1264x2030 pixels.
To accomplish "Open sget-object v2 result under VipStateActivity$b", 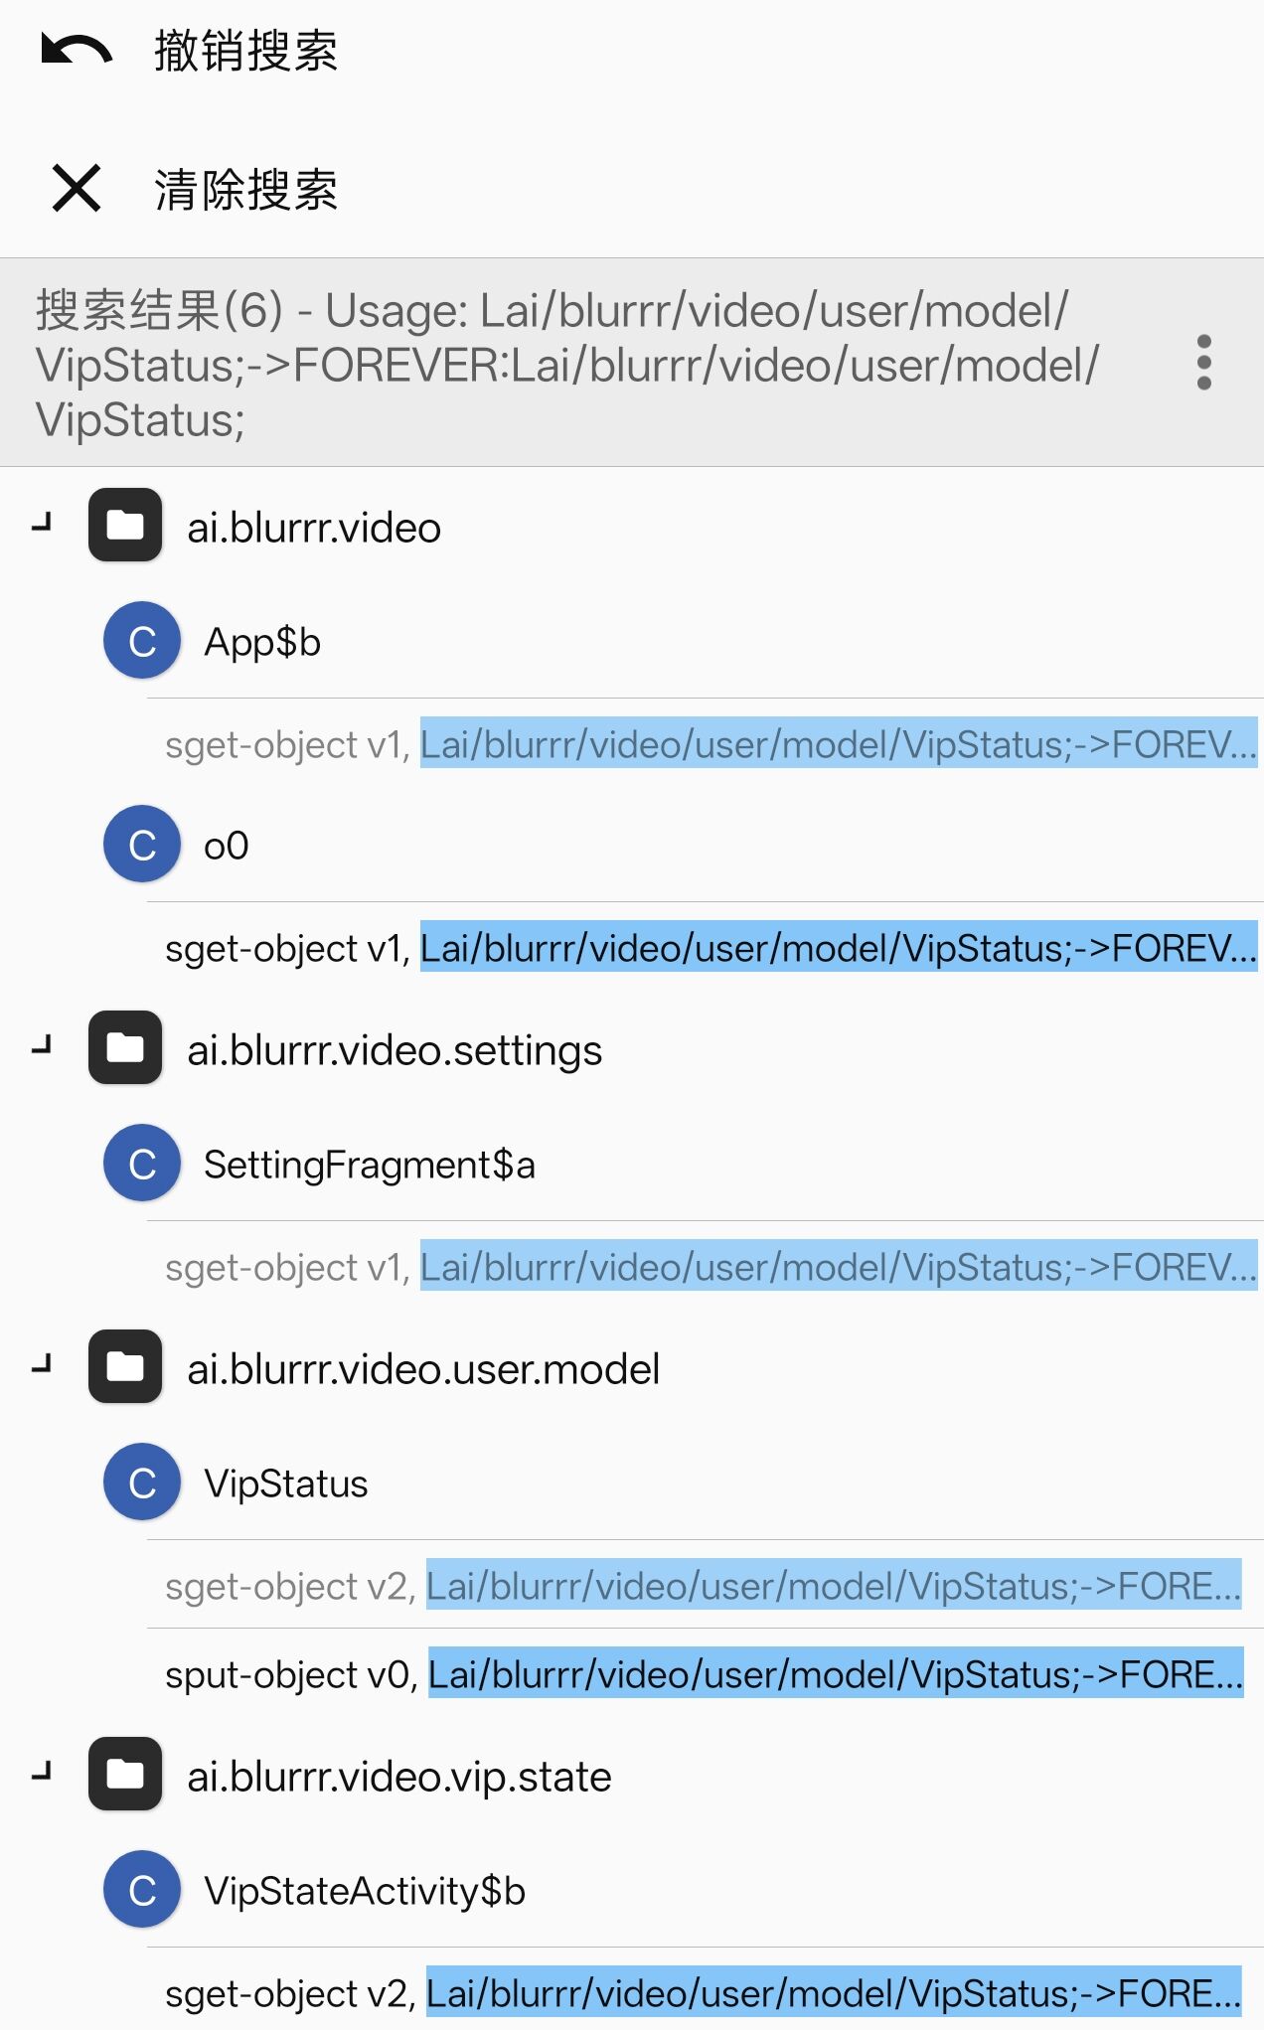I will [705, 1993].
